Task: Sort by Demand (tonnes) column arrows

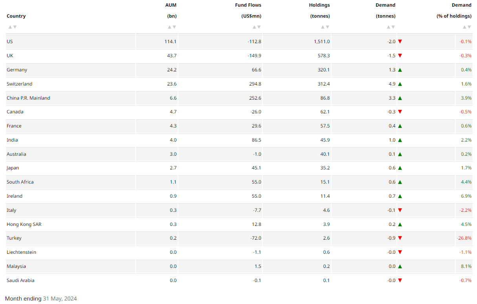Action: coord(391,27)
